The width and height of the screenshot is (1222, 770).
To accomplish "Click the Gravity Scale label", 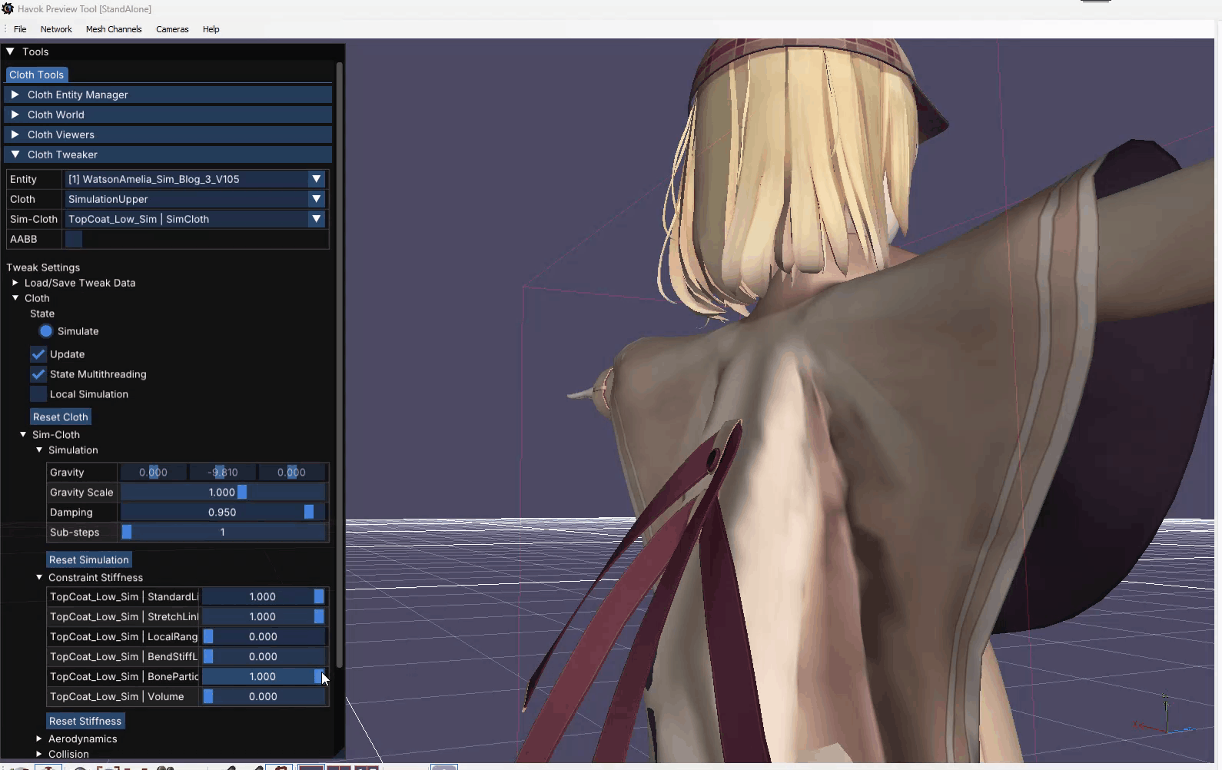I will pos(81,493).
